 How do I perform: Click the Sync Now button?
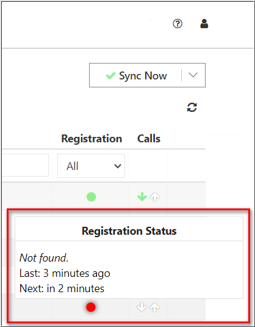(x=135, y=75)
